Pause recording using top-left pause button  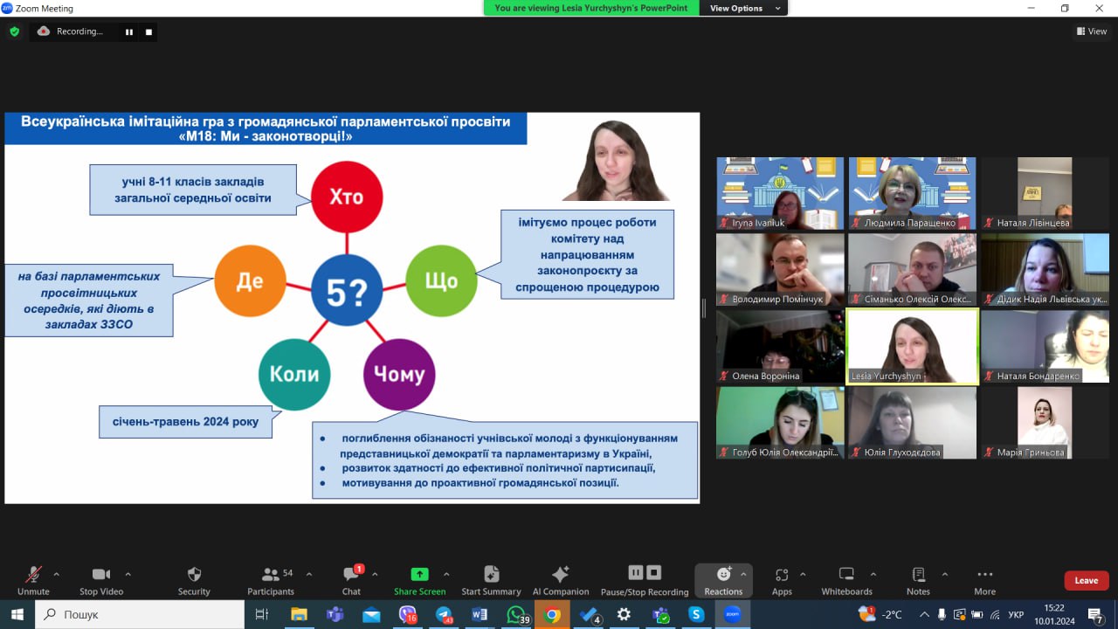(129, 32)
